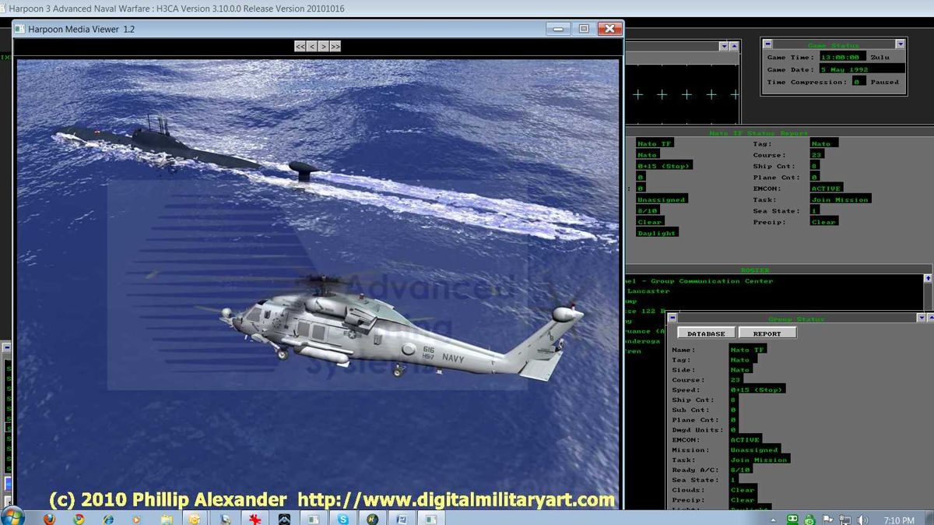Go to first image in Media Viewer
Image resolution: width=934 pixels, height=525 pixels.
pos(300,47)
